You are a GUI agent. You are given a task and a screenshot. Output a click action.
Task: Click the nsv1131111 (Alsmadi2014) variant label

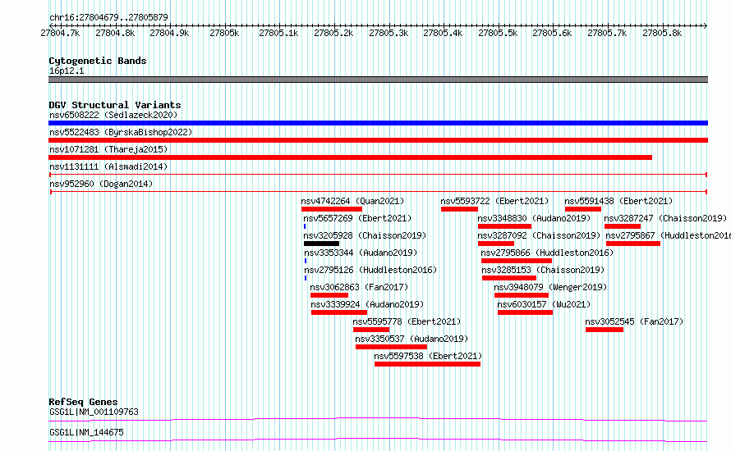pyautogui.click(x=108, y=166)
